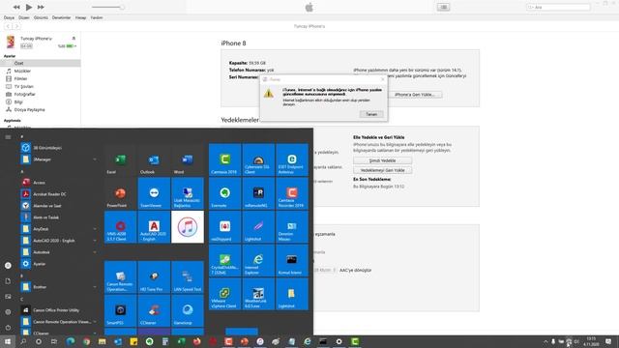This screenshot has width=619, height=348.
Task: Open the Görünüm menu
Action: point(41,17)
